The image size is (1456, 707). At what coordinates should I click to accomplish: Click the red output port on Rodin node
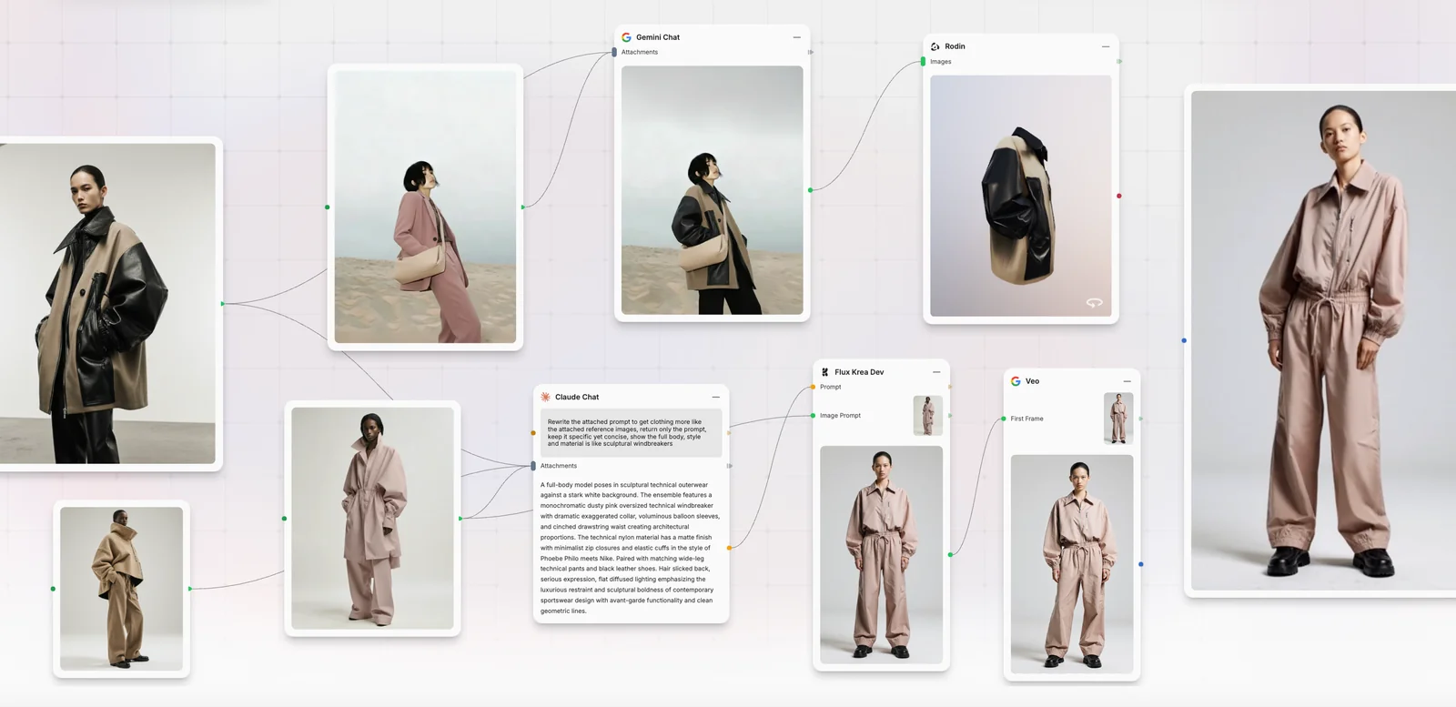1118,196
